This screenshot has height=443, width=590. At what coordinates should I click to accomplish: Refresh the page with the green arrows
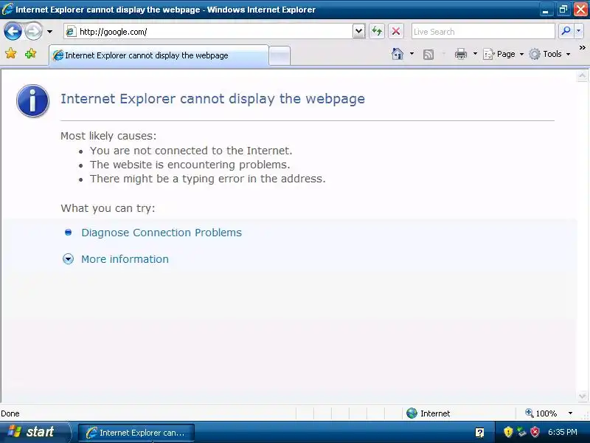click(x=377, y=31)
